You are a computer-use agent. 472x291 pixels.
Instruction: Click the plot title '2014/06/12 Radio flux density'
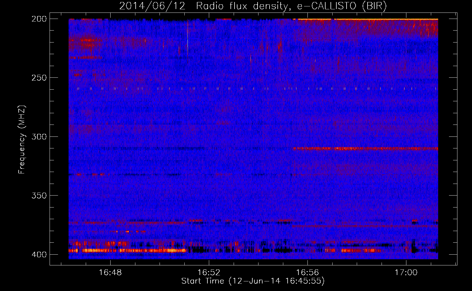(x=253, y=6)
